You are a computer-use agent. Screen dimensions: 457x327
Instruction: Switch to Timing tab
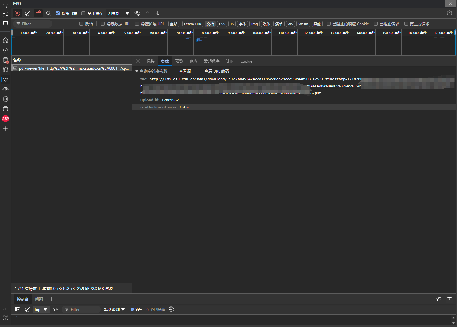(230, 61)
